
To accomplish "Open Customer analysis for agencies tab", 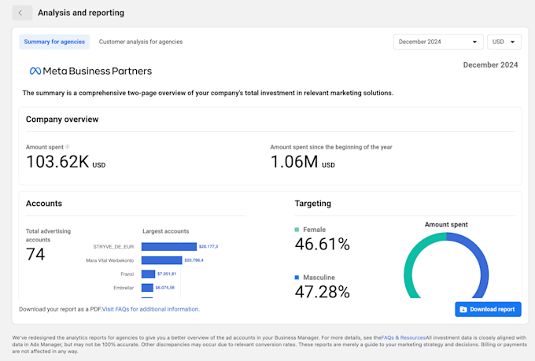I will point(140,42).
